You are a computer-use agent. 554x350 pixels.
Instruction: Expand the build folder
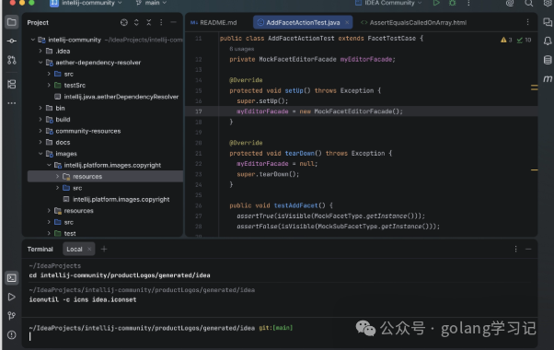pyautogui.click(x=40, y=120)
